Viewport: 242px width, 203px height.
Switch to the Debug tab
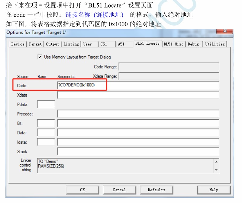click(194, 44)
